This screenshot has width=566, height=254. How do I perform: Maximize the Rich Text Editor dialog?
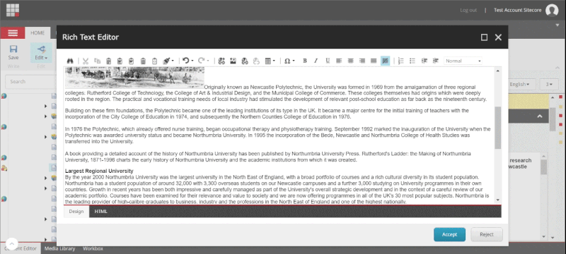(x=485, y=37)
